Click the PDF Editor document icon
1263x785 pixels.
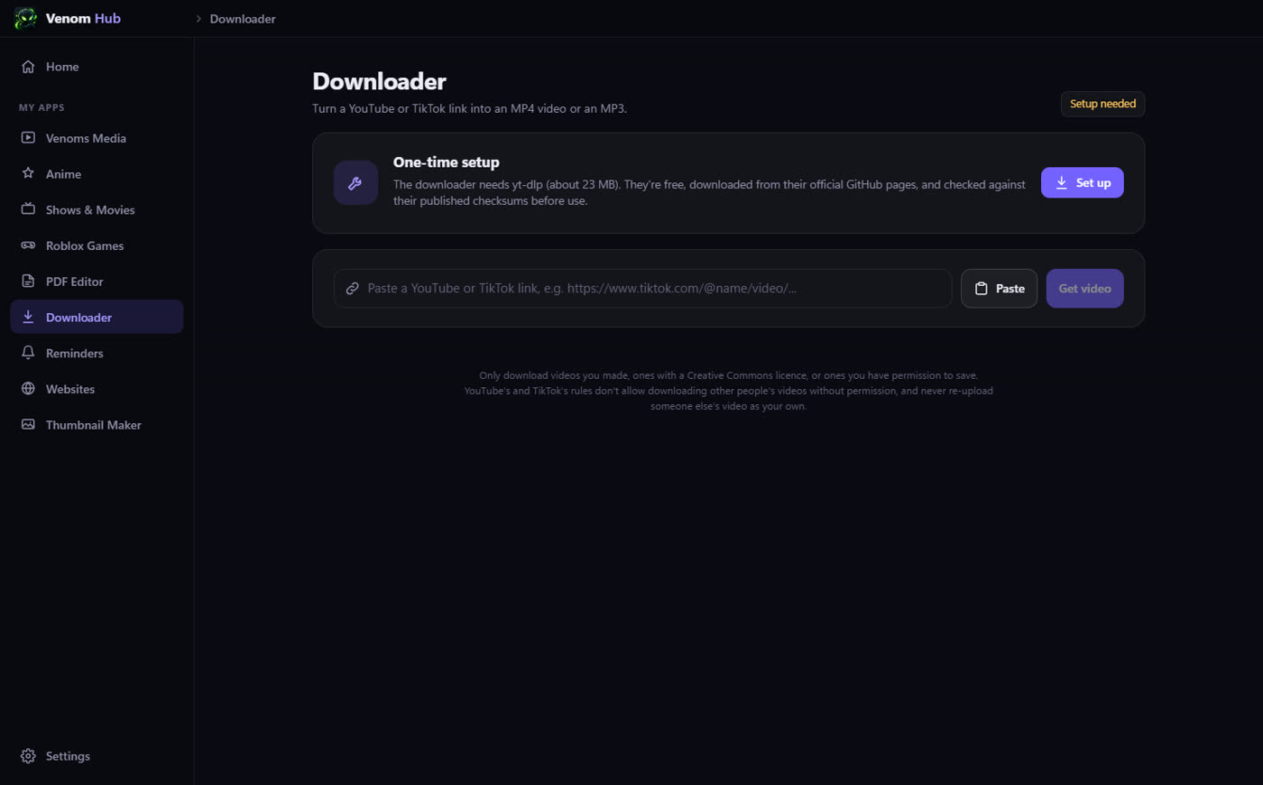pyautogui.click(x=28, y=282)
